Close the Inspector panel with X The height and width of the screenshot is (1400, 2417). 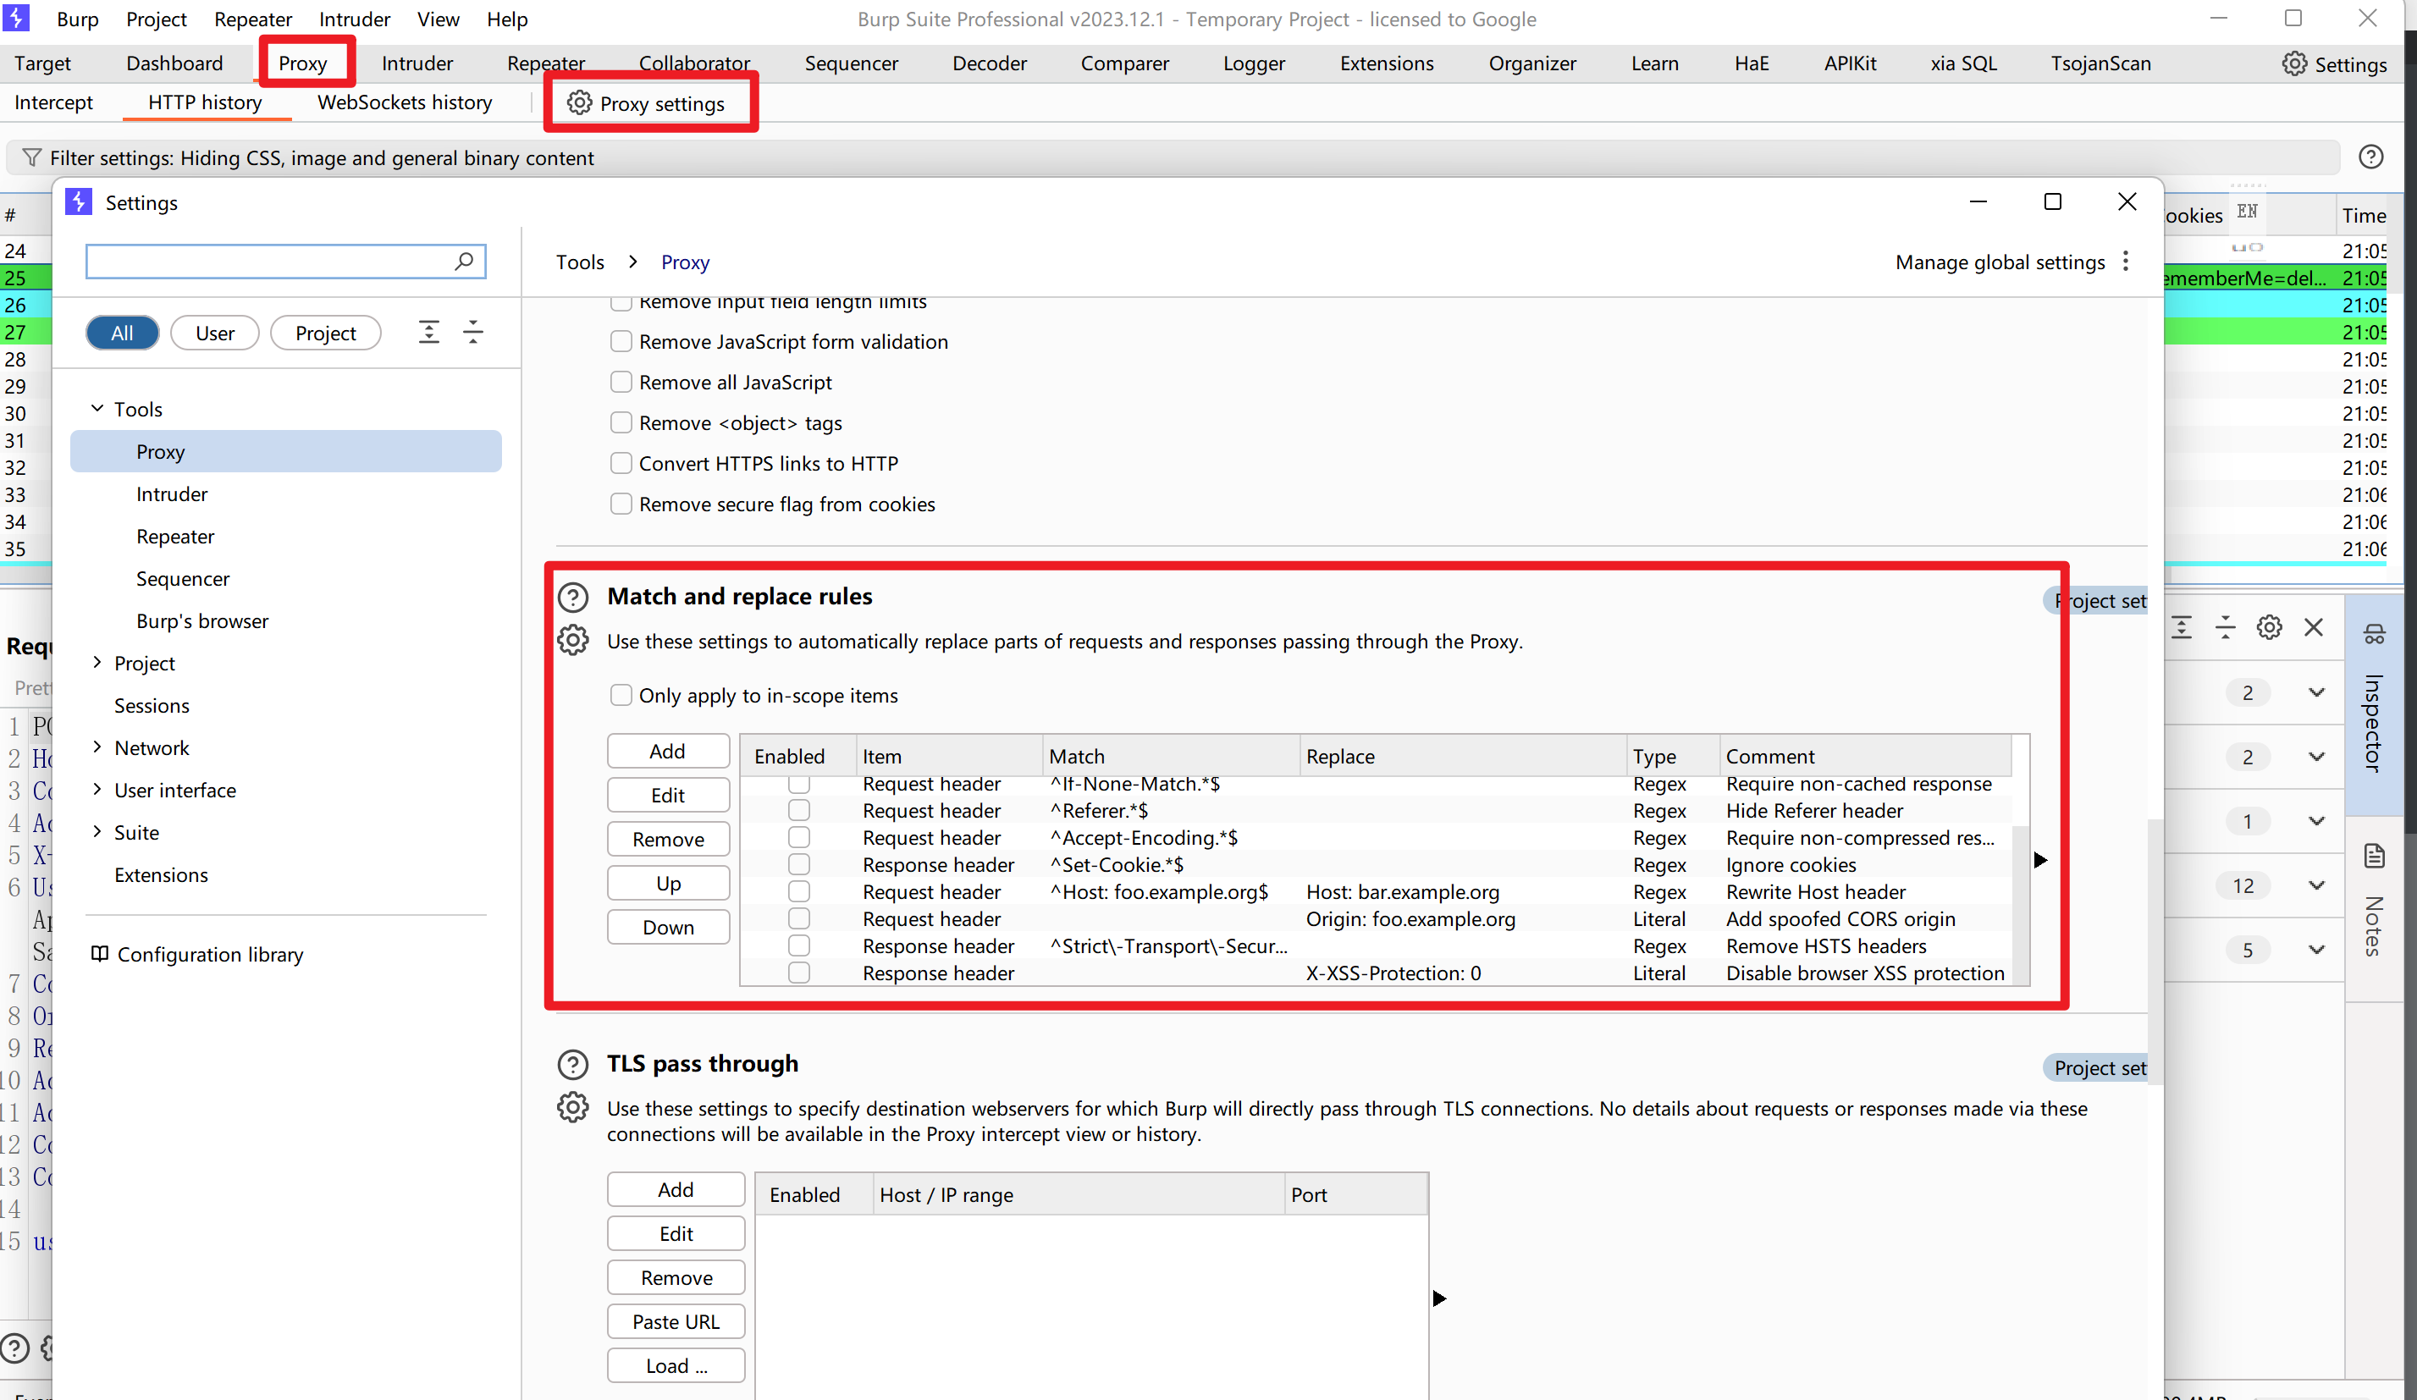(x=2314, y=627)
